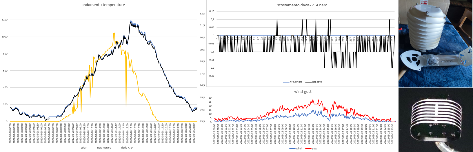This screenshot has width=473, height=152.
Task: Click the 23,3 temperature axis label
Action: point(202,121)
